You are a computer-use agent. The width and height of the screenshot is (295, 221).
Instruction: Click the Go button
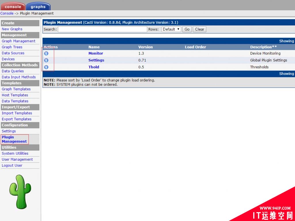click(187, 29)
